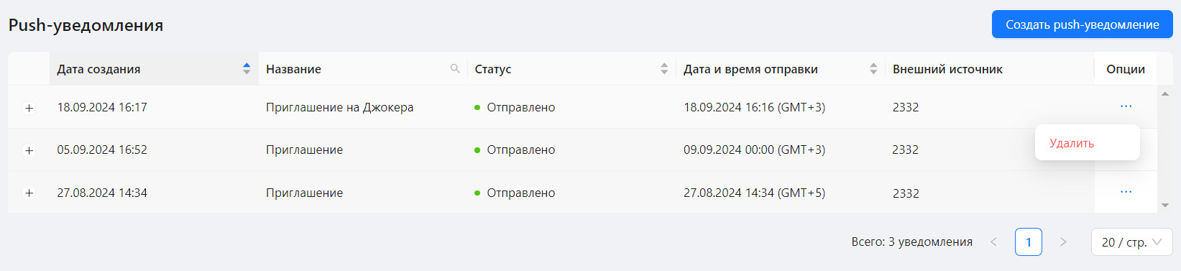Select page 1 in pagination
This screenshot has height=271, width=1181.
tap(1029, 242)
